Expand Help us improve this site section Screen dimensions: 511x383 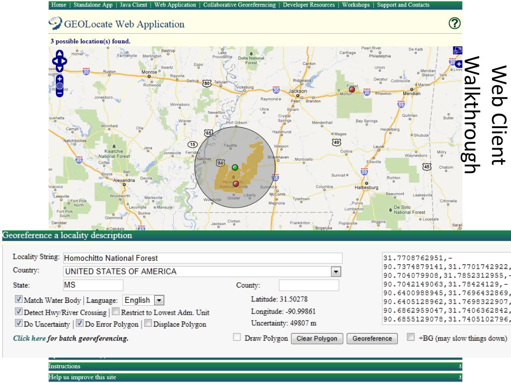coord(255,377)
